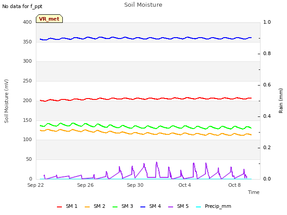This screenshot has height=215, width=287.
Task: Click the 400 y-axis tick label
Action: (27, 22)
